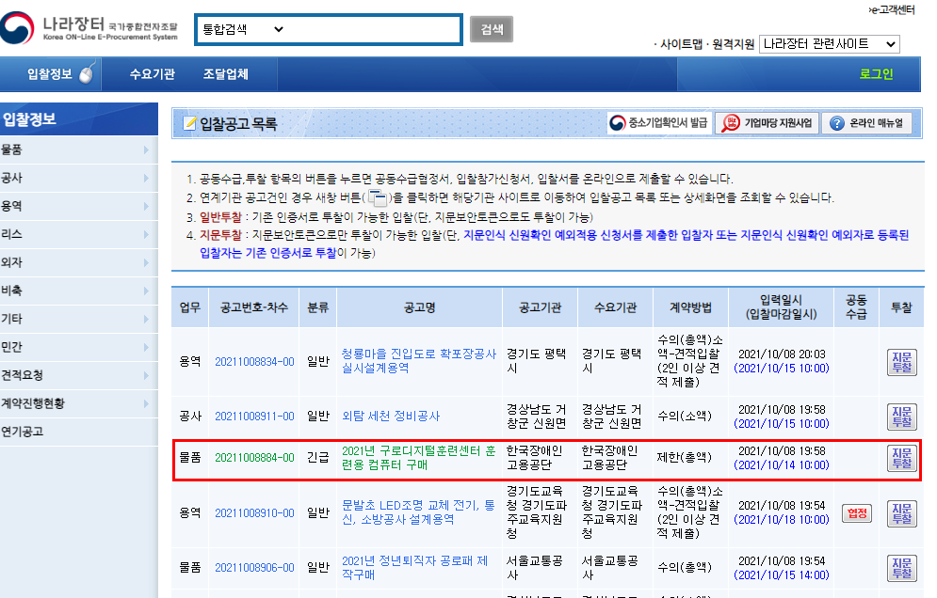The image size is (937, 598).
Task: Expand the 용역 sidebar arrow
Action: [146, 206]
